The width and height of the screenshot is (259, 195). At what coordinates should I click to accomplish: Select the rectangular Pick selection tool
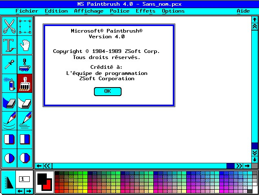coord(25,26)
